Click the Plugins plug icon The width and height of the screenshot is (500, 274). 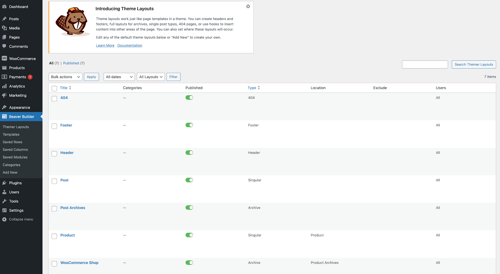coord(4,183)
